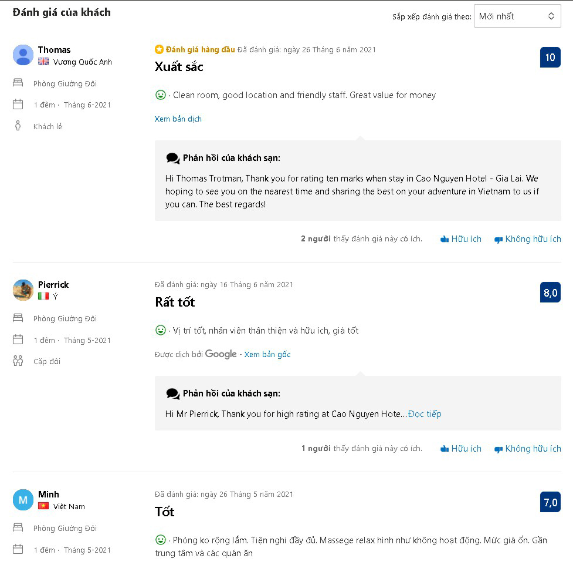
Task: Click 'Xem bản dịch' under Thomas's review
Action: [178, 119]
